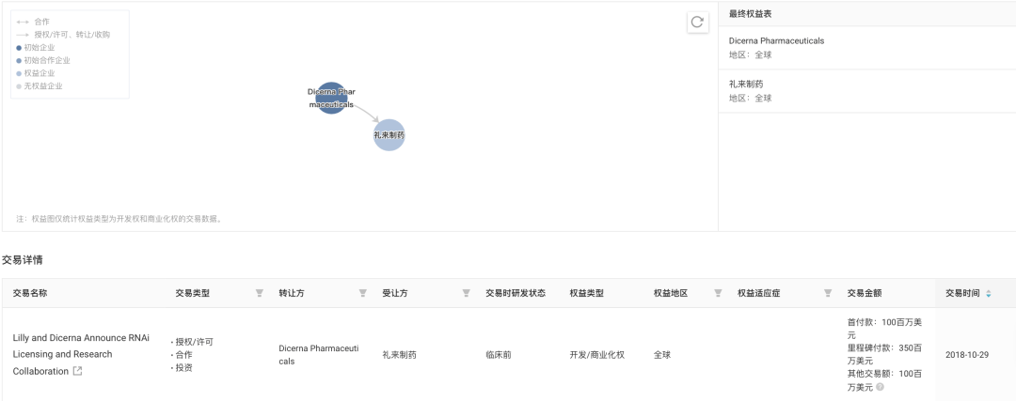Click the 临床前 status cell
Image resolution: width=1016 pixels, height=401 pixels.
tap(499, 354)
